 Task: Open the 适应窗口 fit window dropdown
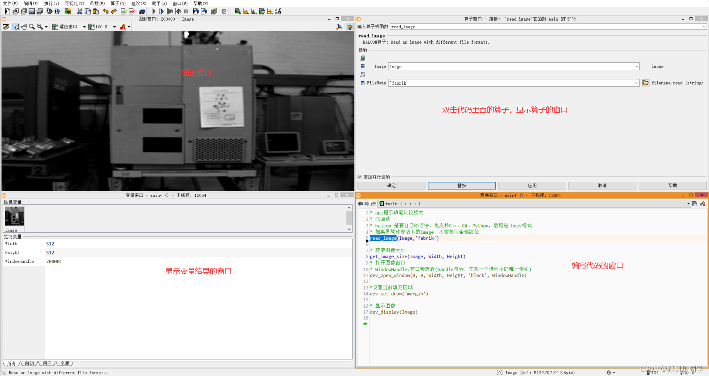(84, 27)
